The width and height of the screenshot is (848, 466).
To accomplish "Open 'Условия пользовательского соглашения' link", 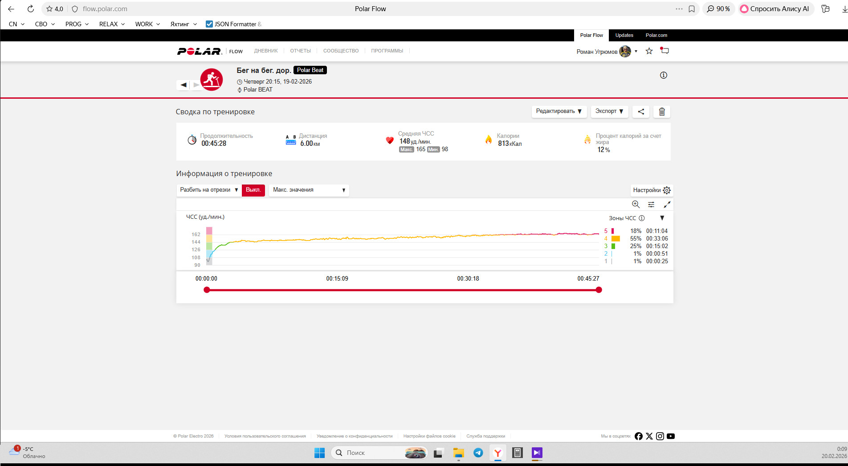I will [x=265, y=436].
